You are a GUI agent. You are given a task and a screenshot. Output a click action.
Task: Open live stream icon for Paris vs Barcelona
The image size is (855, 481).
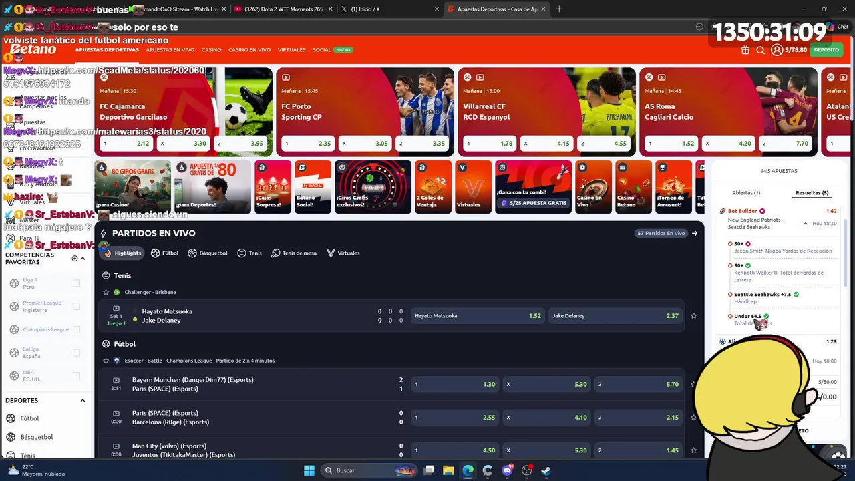[x=116, y=413]
